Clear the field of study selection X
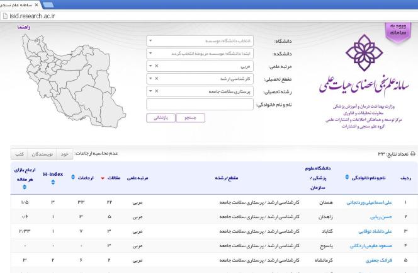This screenshot has width=418, height=273. point(157,91)
